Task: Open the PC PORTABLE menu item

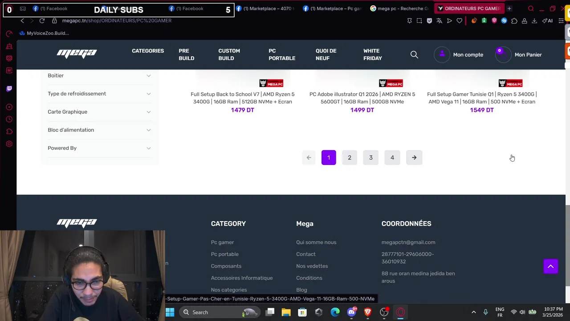Action: pos(282,54)
